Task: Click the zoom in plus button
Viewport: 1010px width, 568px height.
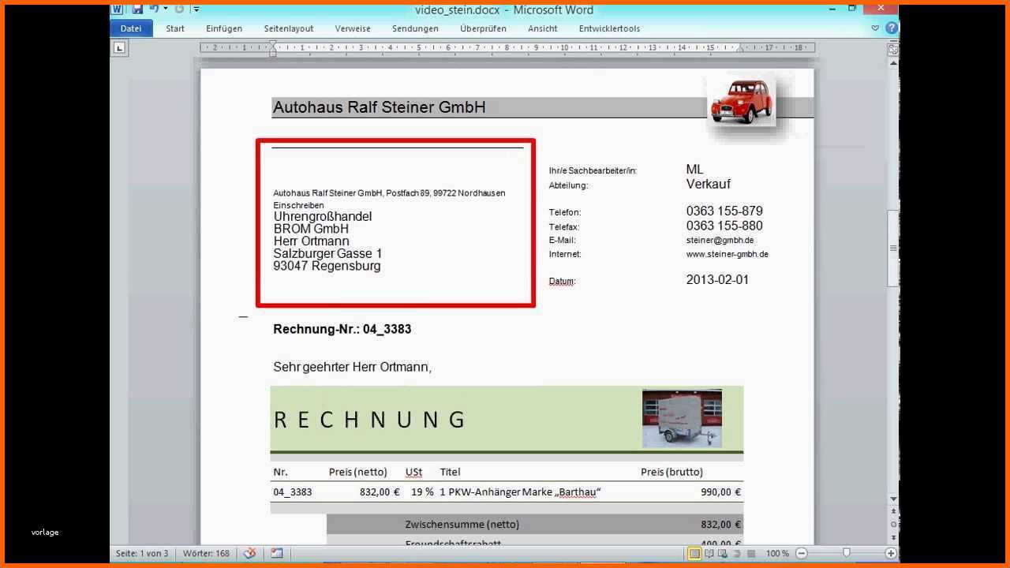Action: click(x=890, y=553)
